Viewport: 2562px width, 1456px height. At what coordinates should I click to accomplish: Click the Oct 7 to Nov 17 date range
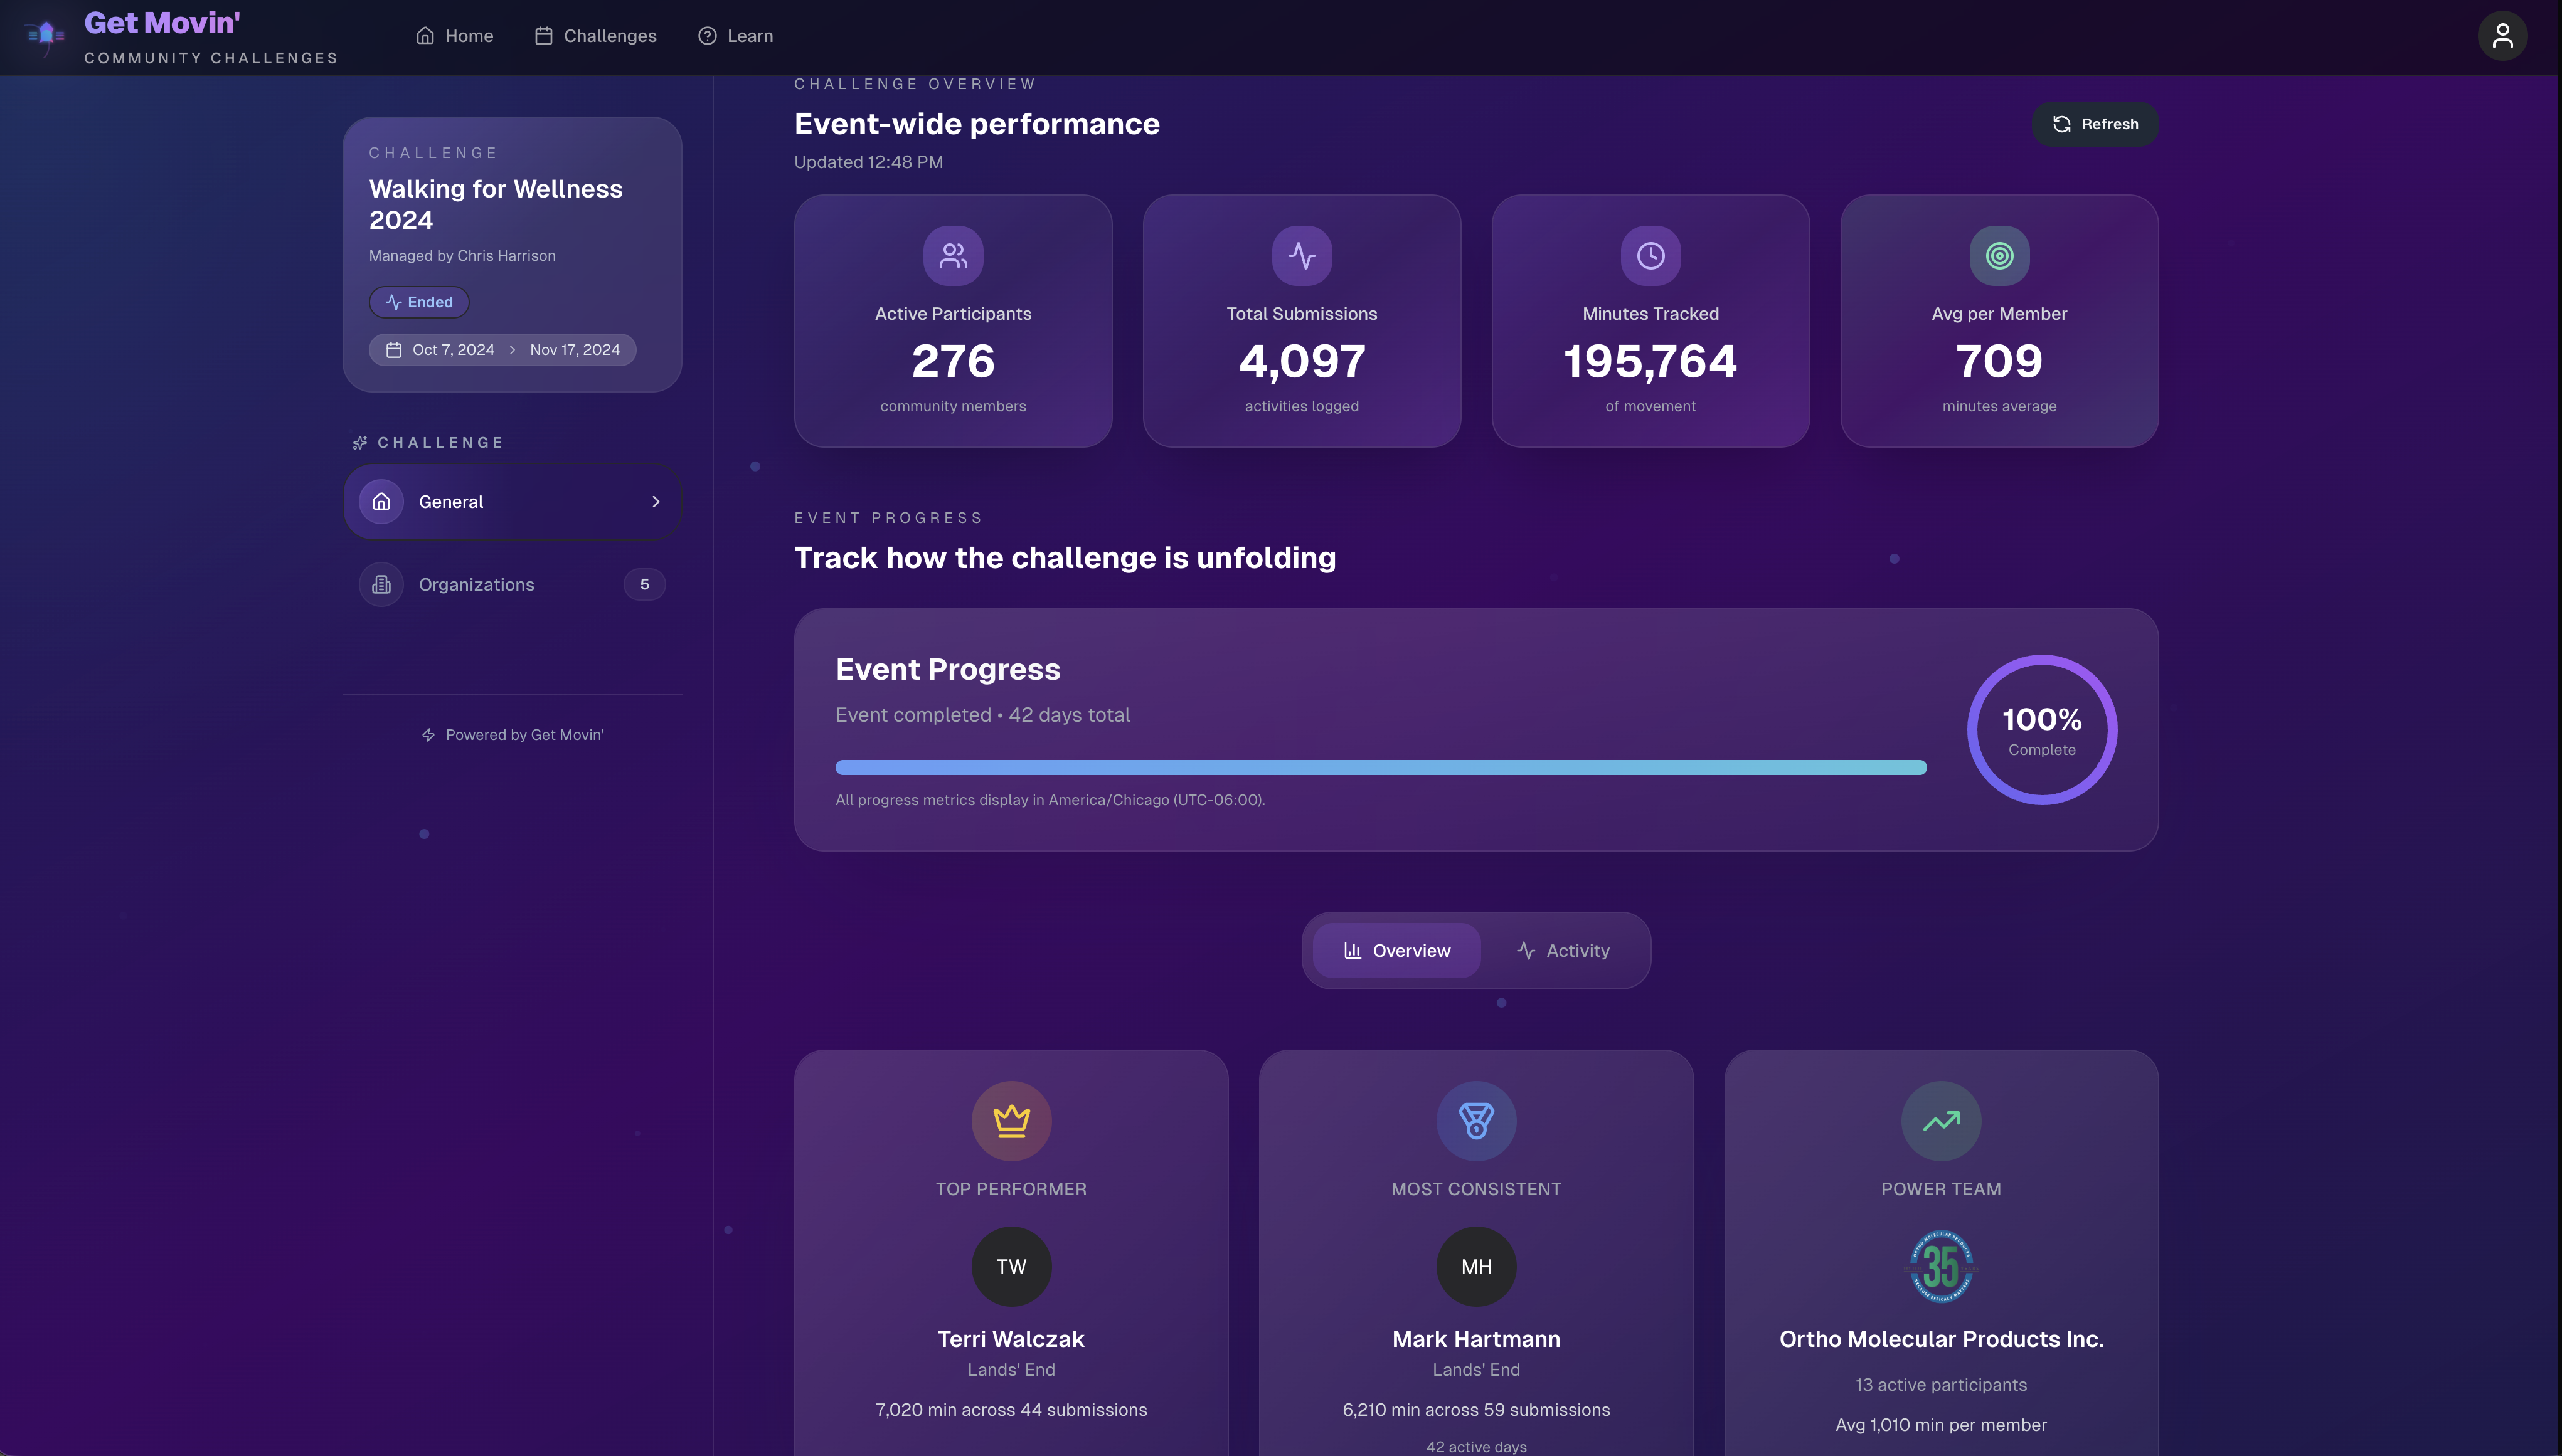(x=501, y=349)
